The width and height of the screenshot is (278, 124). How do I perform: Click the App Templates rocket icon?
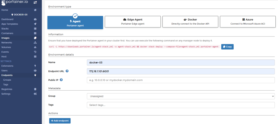point(35,24)
